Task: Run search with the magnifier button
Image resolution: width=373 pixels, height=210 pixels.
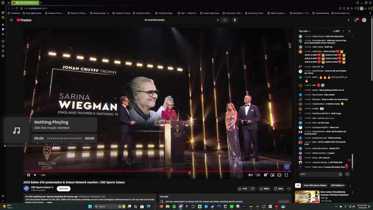Action: pos(225,20)
